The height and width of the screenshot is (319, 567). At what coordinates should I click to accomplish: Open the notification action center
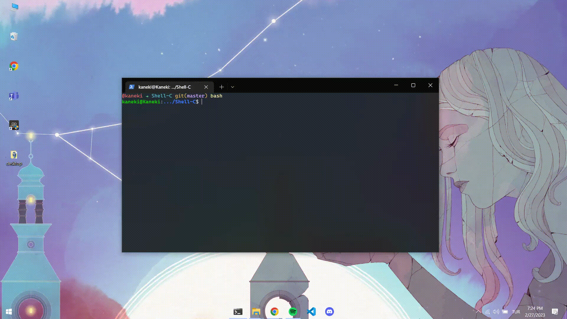coord(555,312)
